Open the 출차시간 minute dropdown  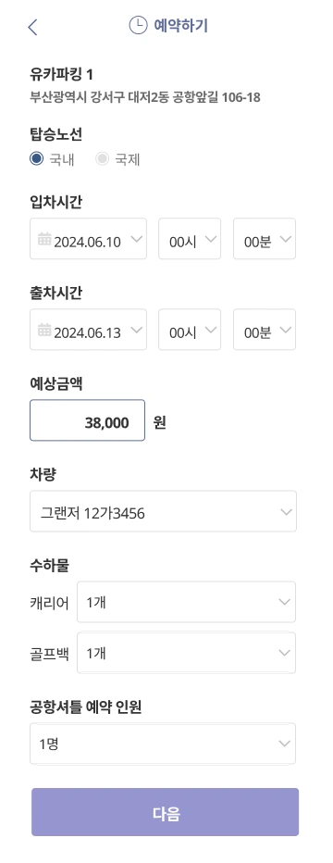click(265, 330)
